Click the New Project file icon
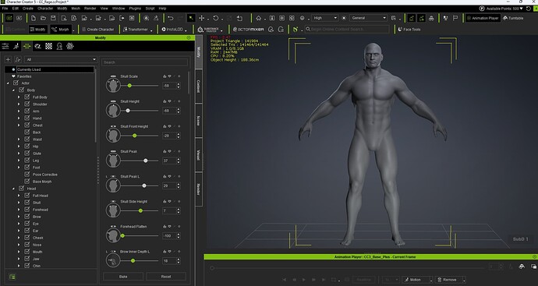This screenshot has width=538, height=286. 34,18
